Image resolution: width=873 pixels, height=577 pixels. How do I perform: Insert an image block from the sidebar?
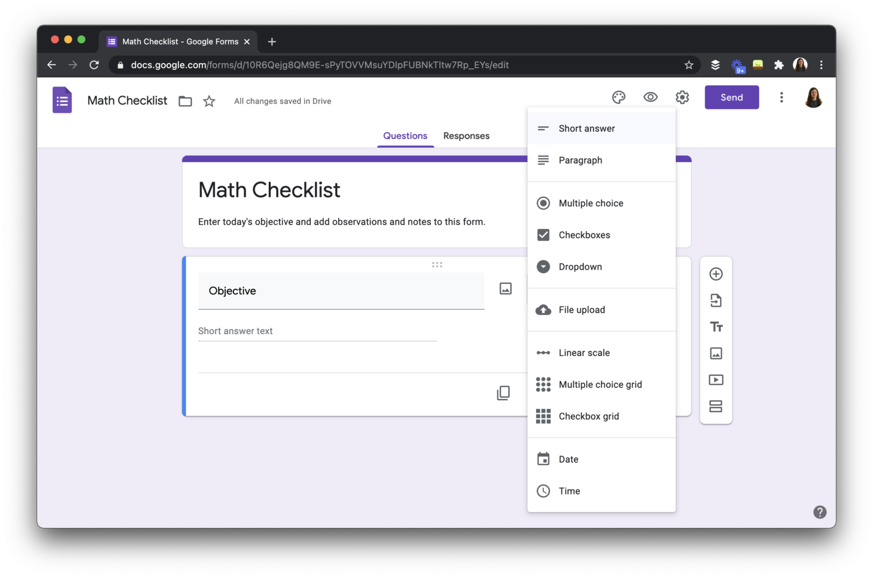coord(716,353)
